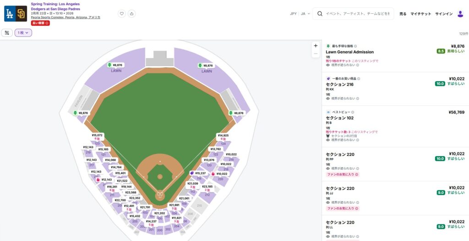Zoom out the seat map with minus
Image resolution: width=469 pixels, height=241 pixels.
[x=316, y=54]
